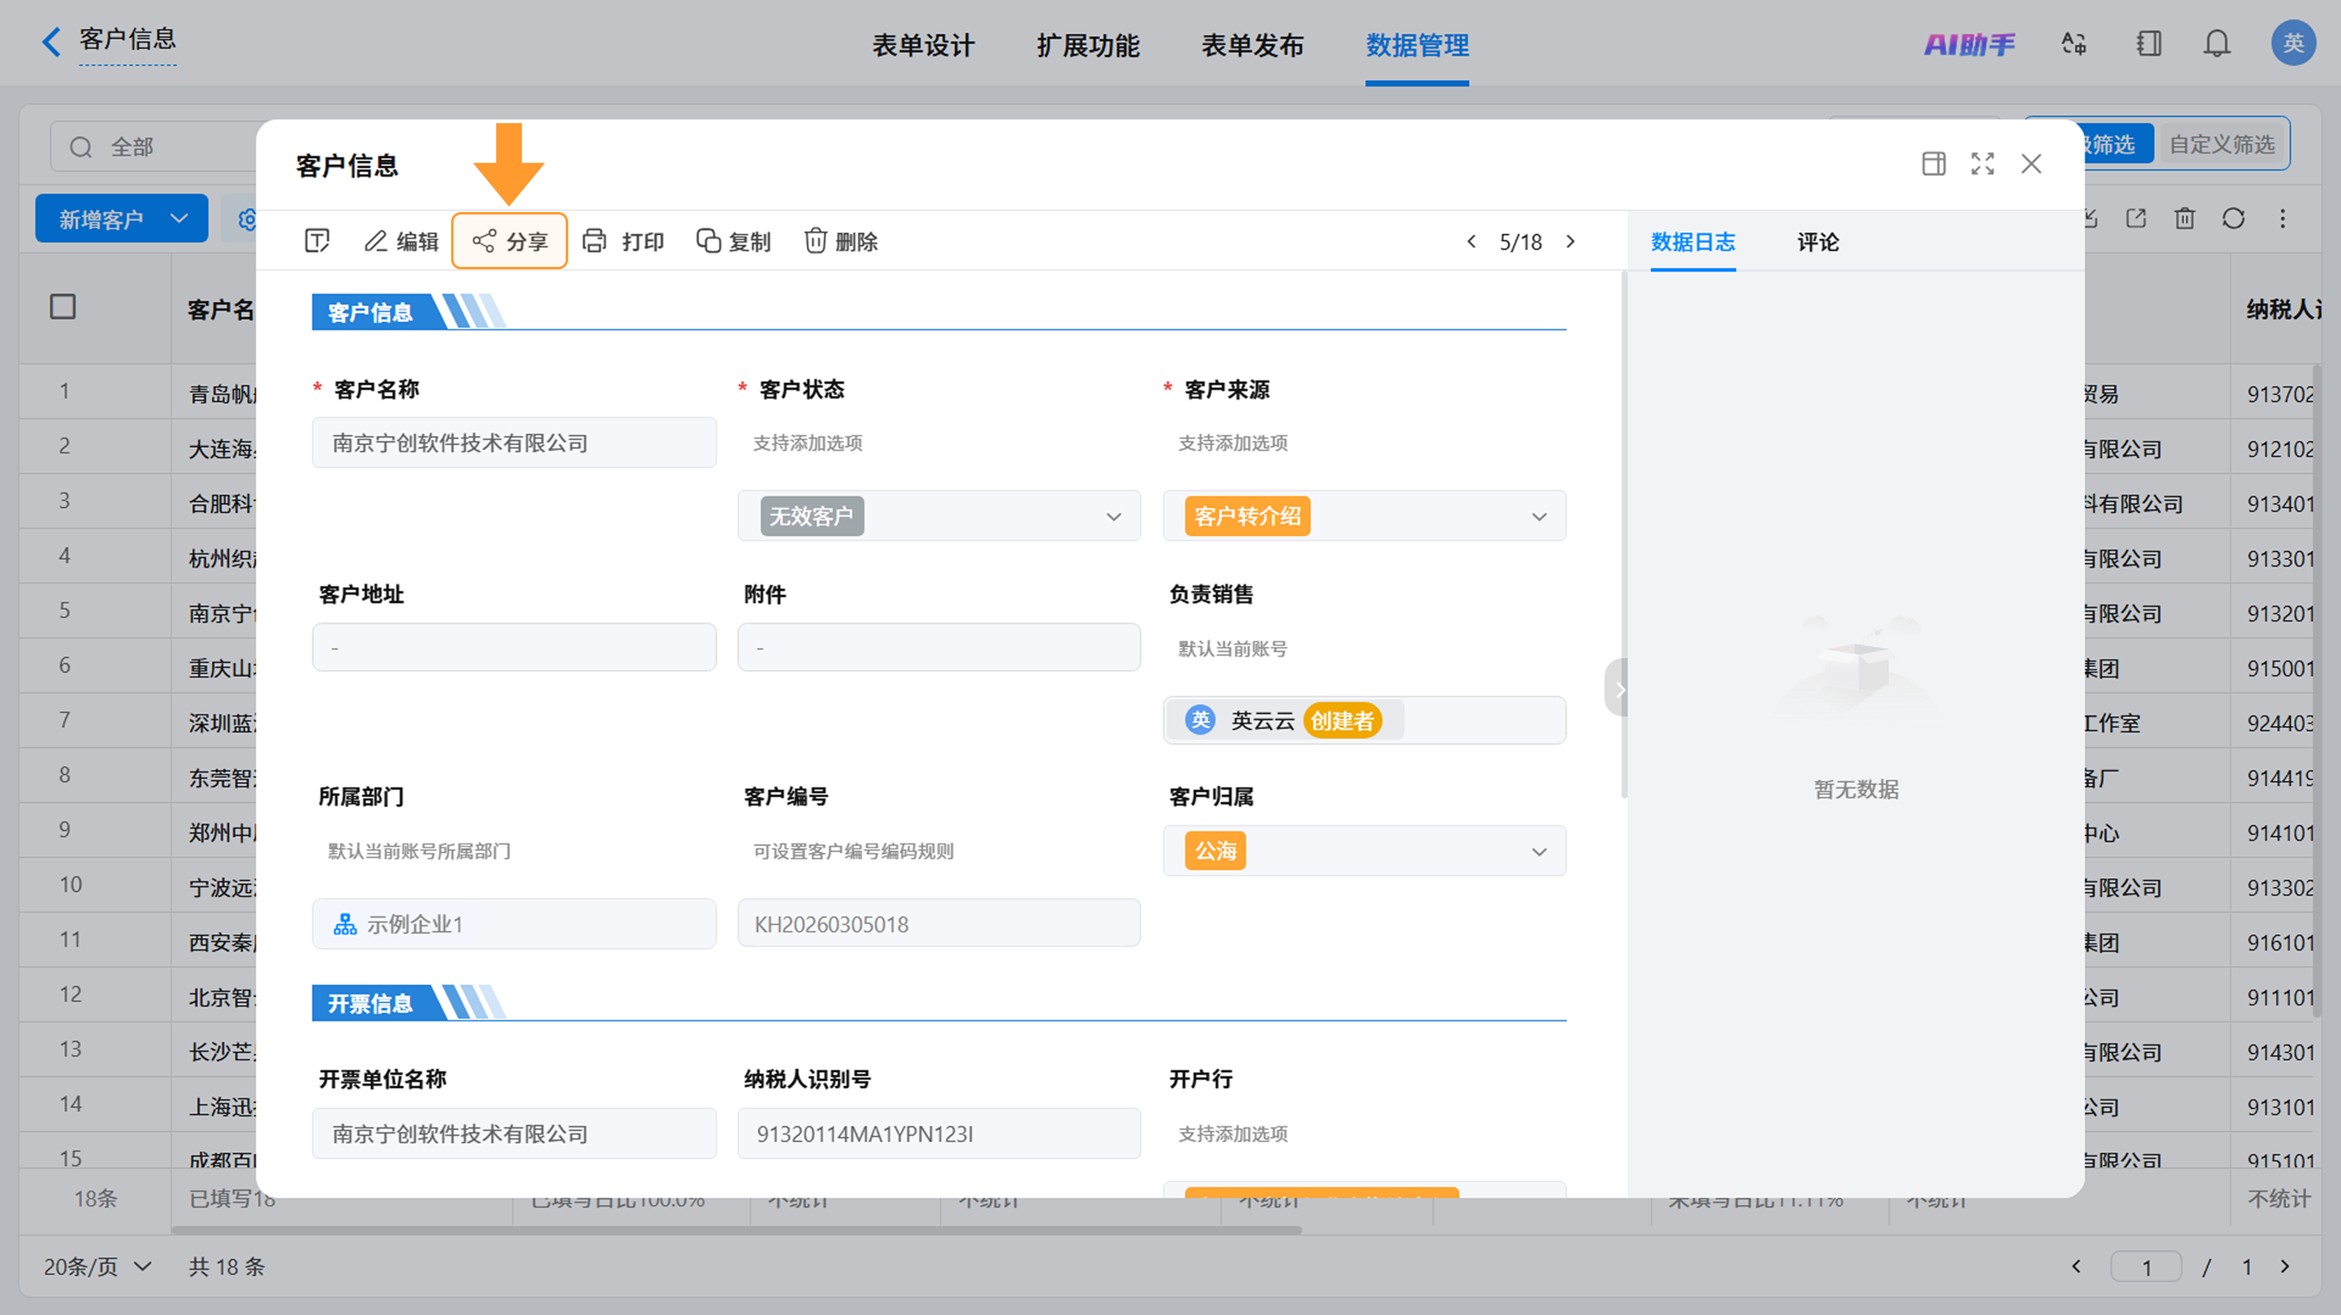Open the help book icon in the header
Viewport: 2341px width, 1315px height.
click(x=2149, y=44)
